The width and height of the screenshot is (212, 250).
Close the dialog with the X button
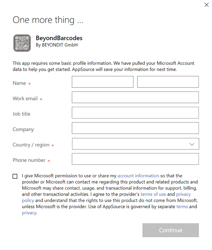207,5
